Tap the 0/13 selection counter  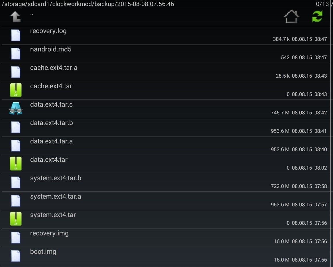coord(322,4)
